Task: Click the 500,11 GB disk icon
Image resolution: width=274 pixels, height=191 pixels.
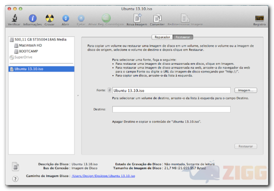Action: [12, 40]
